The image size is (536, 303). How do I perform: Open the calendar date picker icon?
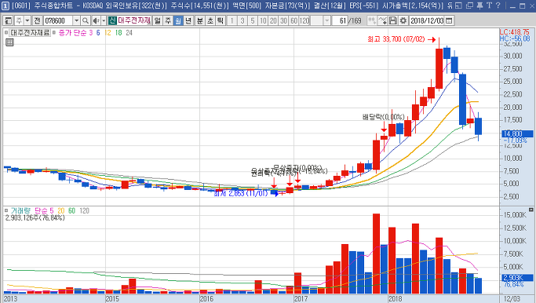[449, 21]
